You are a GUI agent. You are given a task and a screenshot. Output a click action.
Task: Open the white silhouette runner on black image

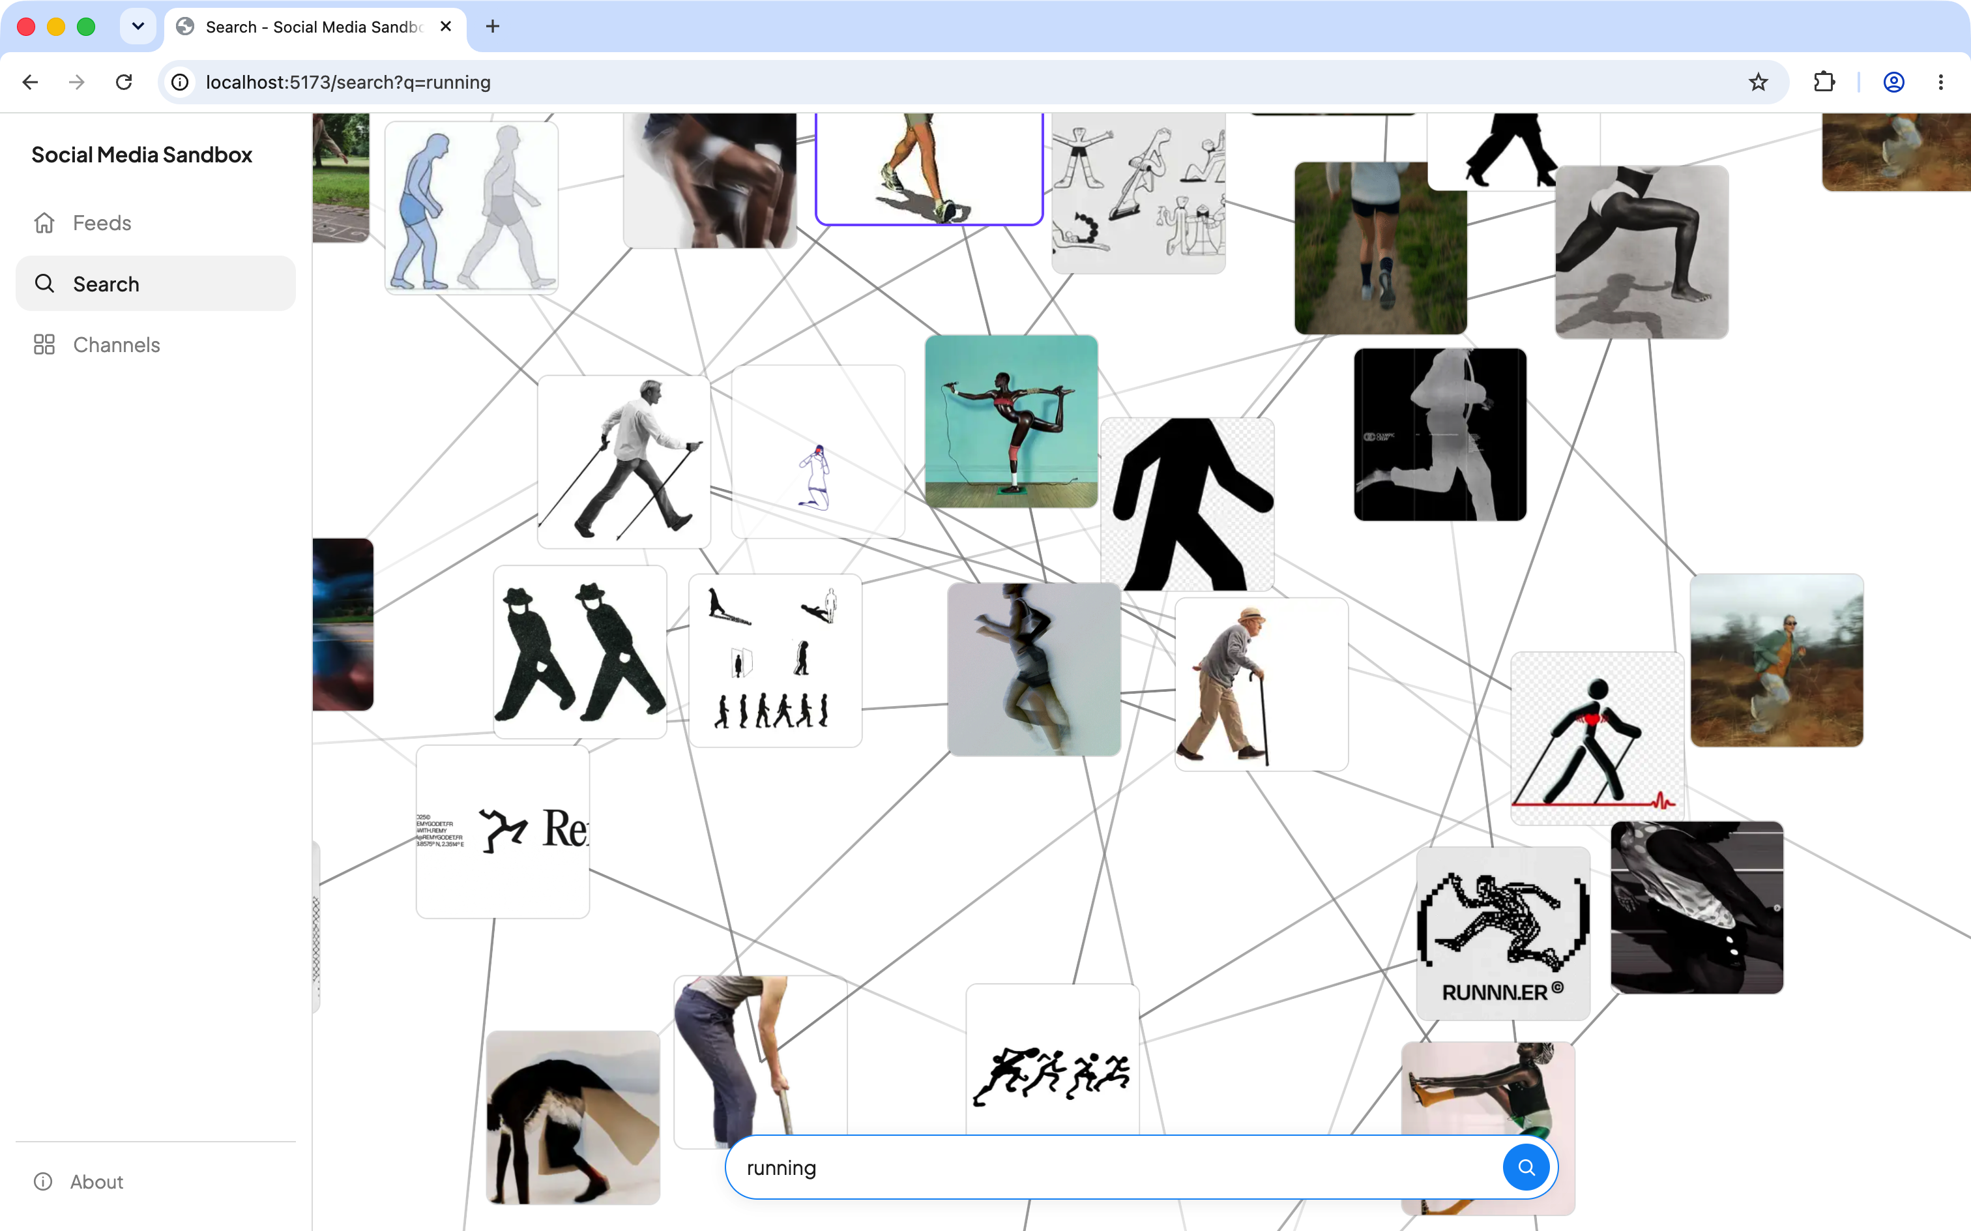point(1440,435)
